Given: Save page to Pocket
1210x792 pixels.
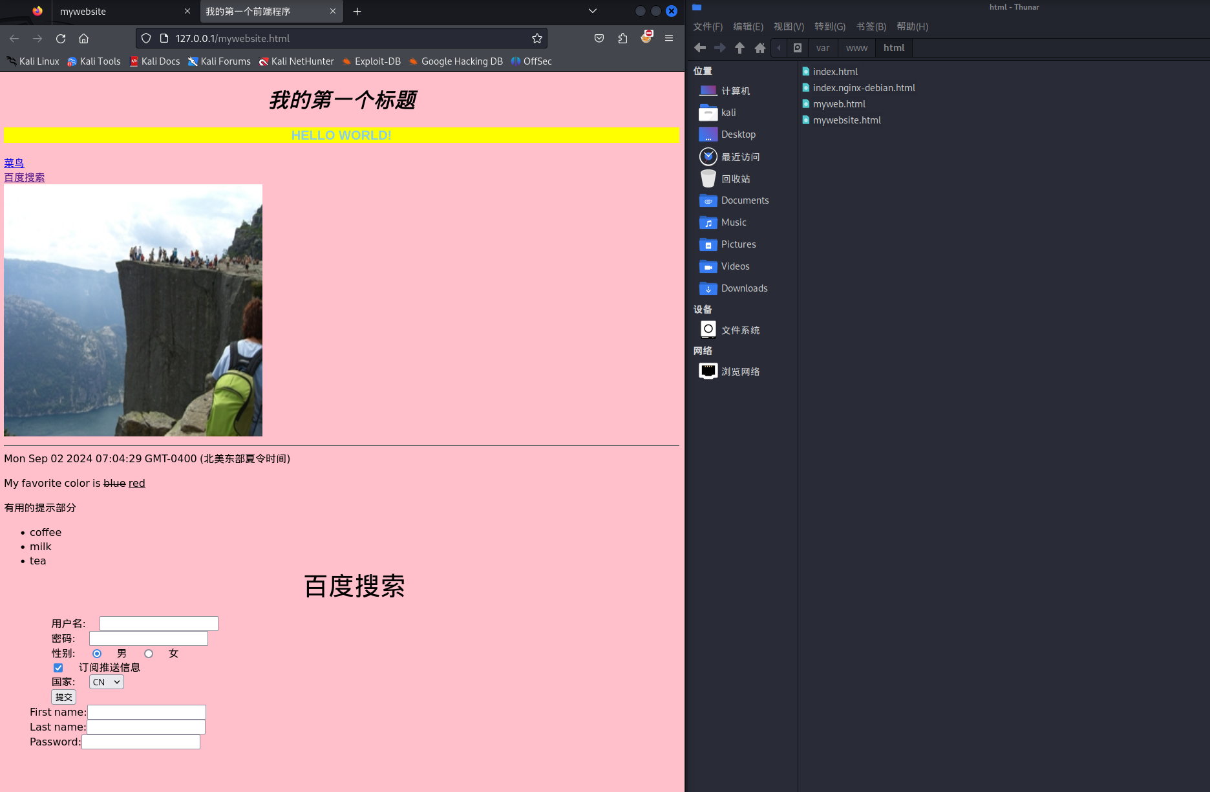Looking at the screenshot, I should (x=599, y=39).
